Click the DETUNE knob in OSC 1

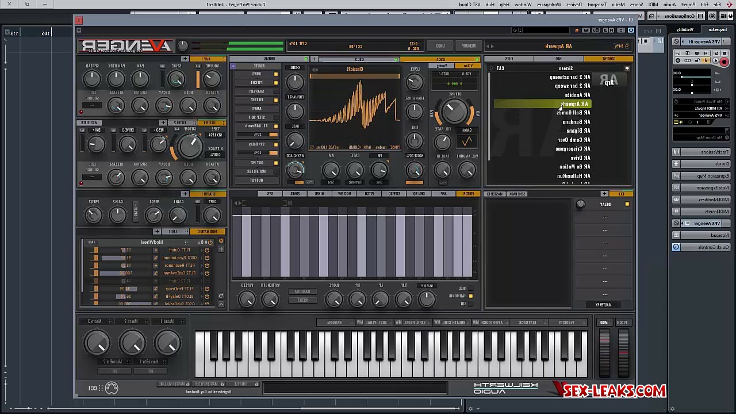pos(454,111)
